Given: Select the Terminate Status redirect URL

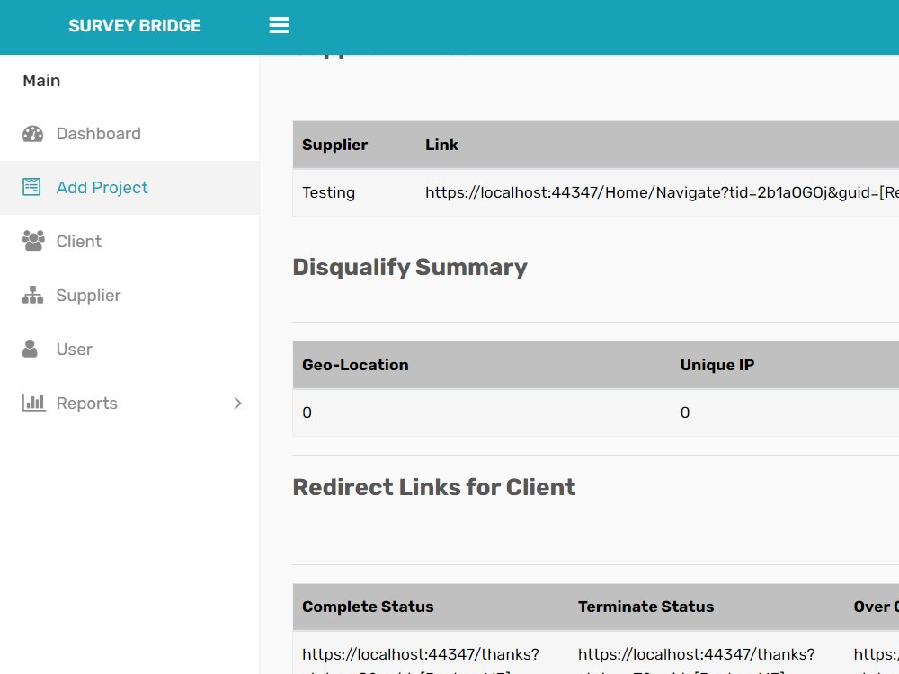Looking at the screenshot, I should pyautogui.click(x=696, y=660).
